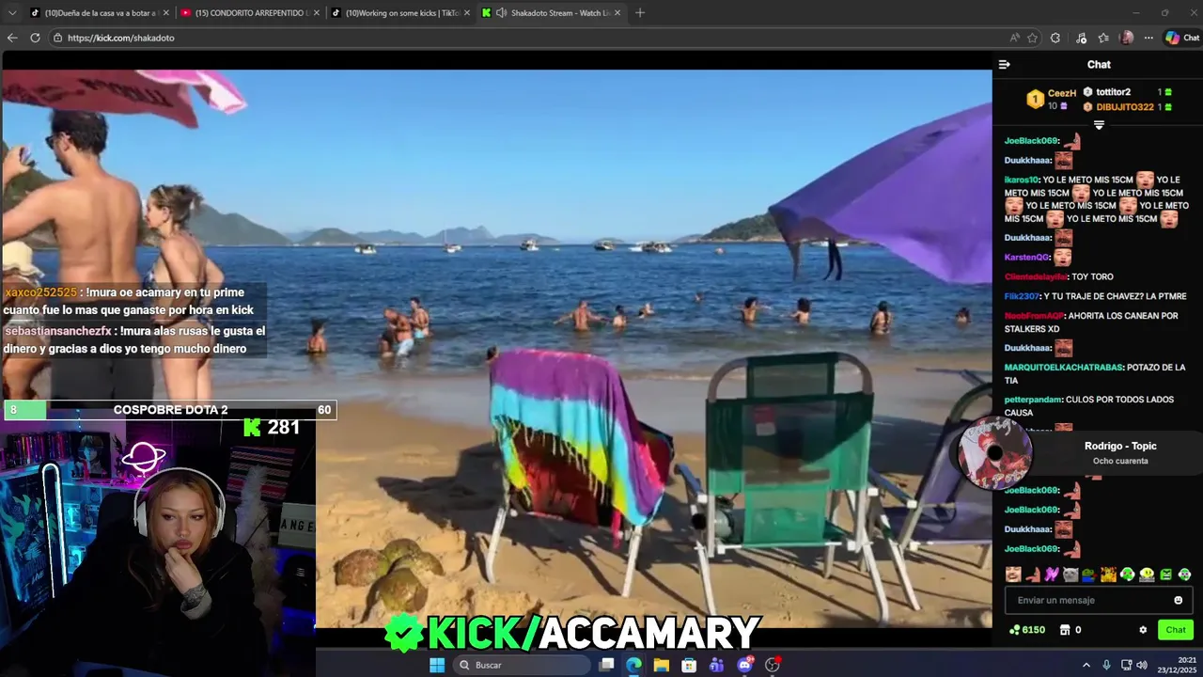Open the Favorites list icon
Screen dimensions: 1203x677
[1103, 38]
